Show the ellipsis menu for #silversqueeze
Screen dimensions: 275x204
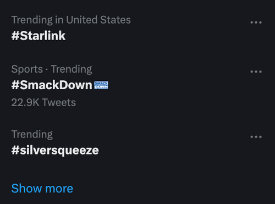click(x=256, y=137)
